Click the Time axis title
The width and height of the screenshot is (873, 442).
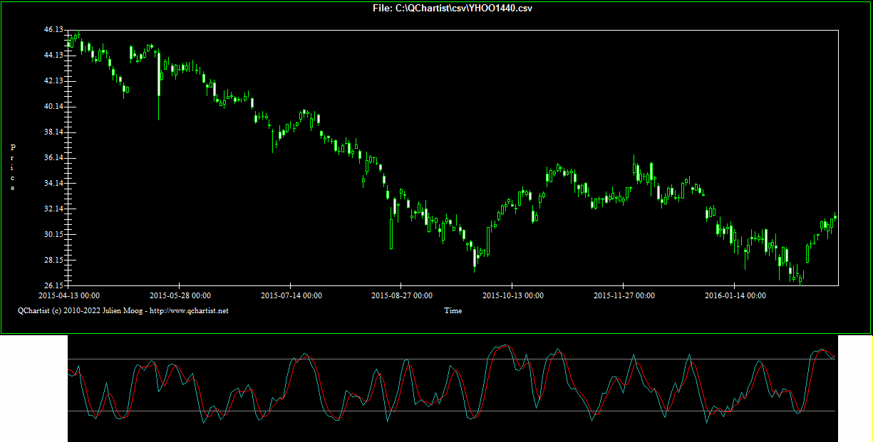(x=453, y=310)
